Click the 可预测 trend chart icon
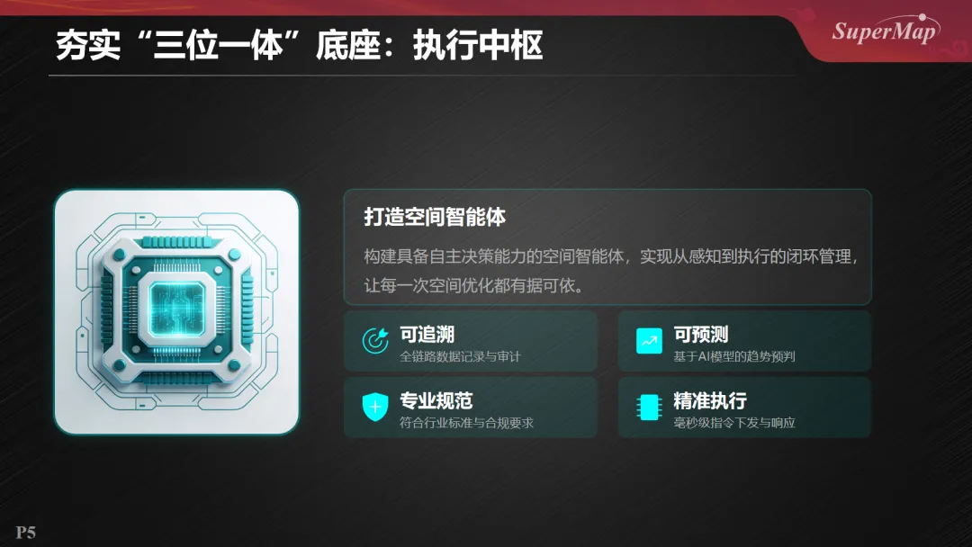Image resolution: width=972 pixels, height=547 pixels. 649,341
